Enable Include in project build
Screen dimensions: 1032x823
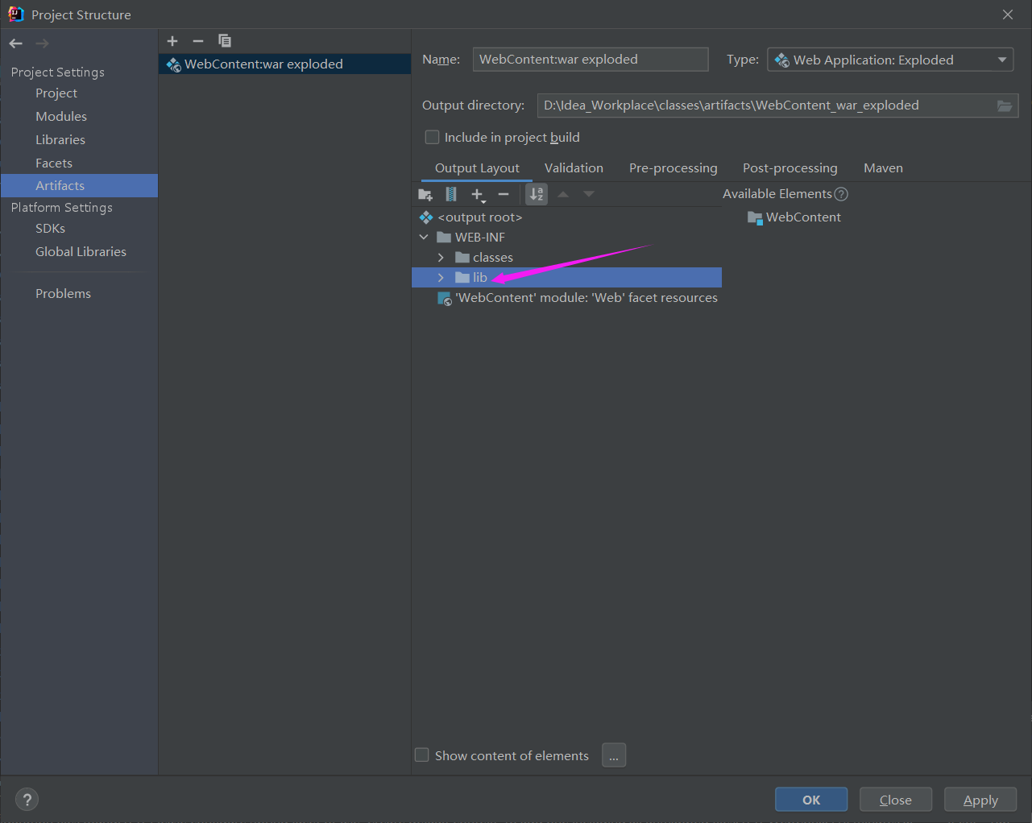click(432, 138)
